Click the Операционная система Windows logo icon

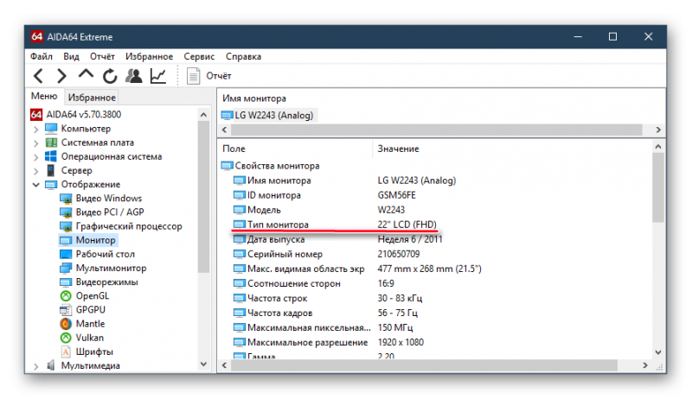[51, 156]
